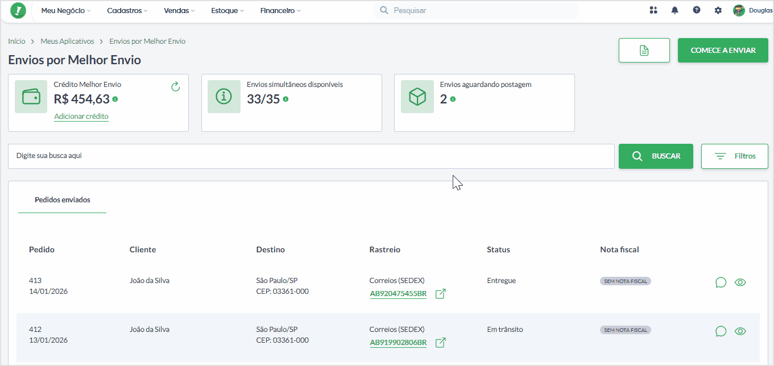
Task: Click the document icon button
Action: (x=644, y=50)
